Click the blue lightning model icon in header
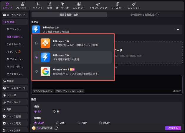The height and width of the screenshot is (133, 185). (x=36, y=29)
